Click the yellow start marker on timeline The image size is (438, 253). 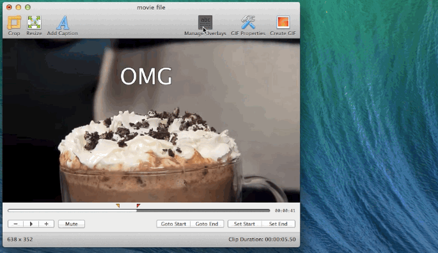point(118,206)
